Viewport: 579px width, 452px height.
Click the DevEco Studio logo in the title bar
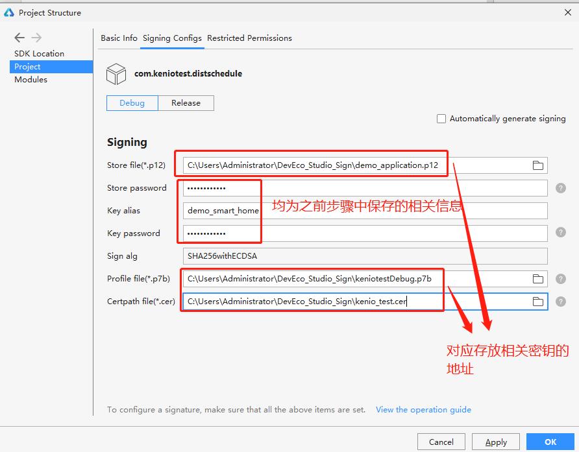point(9,12)
